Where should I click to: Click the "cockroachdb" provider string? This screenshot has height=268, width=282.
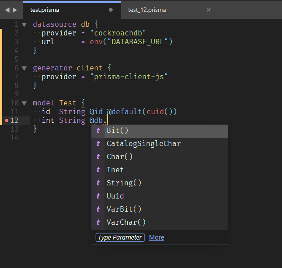pos(118,33)
